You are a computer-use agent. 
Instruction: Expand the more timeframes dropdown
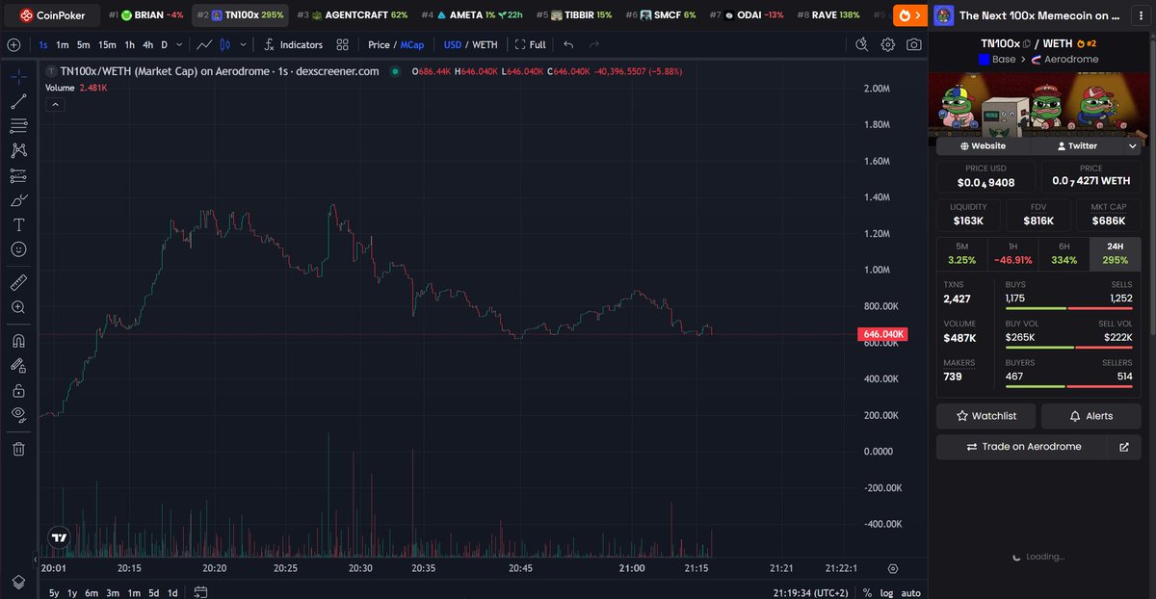pyautogui.click(x=180, y=44)
